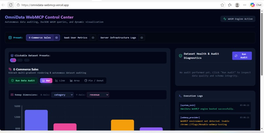The height and width of the screenshot is (133, 264).
Task: Open Copilot Chat sidebar
Action: (x=256, y=5)
